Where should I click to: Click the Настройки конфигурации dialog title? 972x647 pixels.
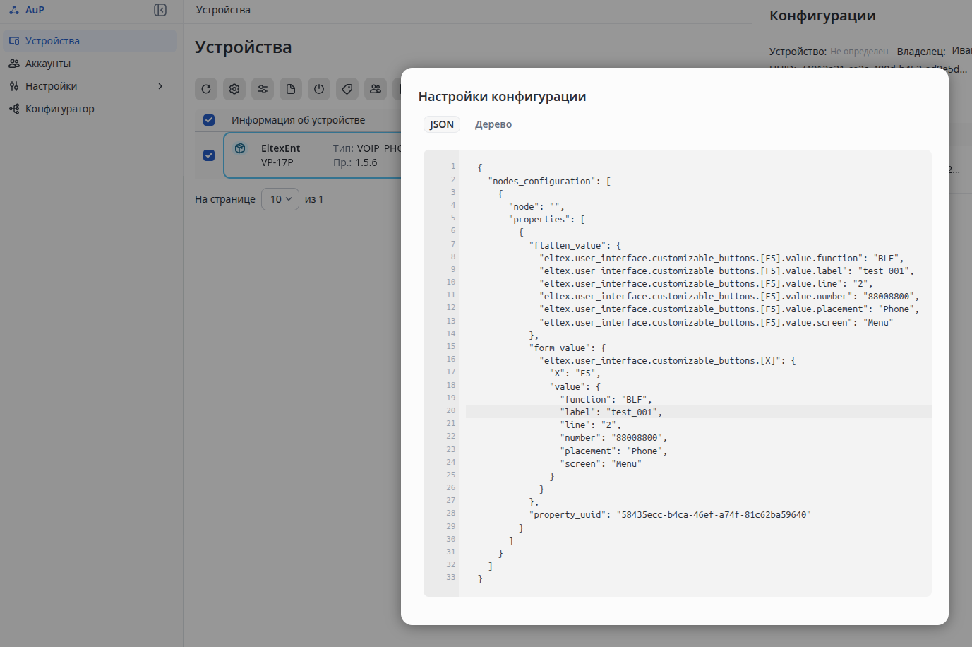tap(502, 97)
